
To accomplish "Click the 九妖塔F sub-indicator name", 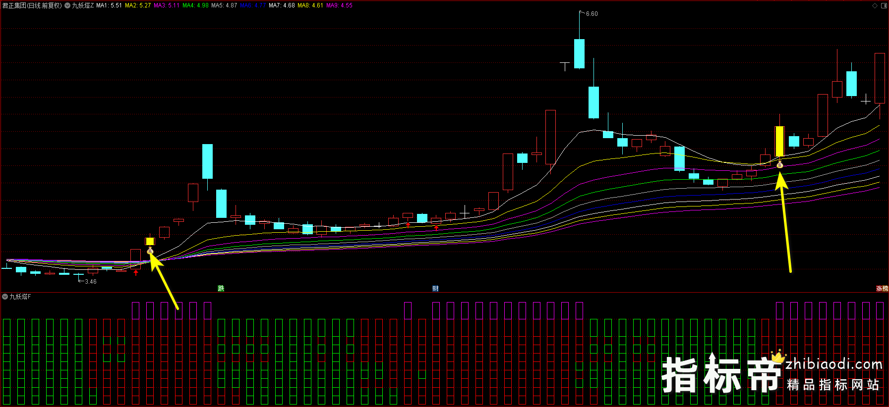I will click(x=20, y=297).
